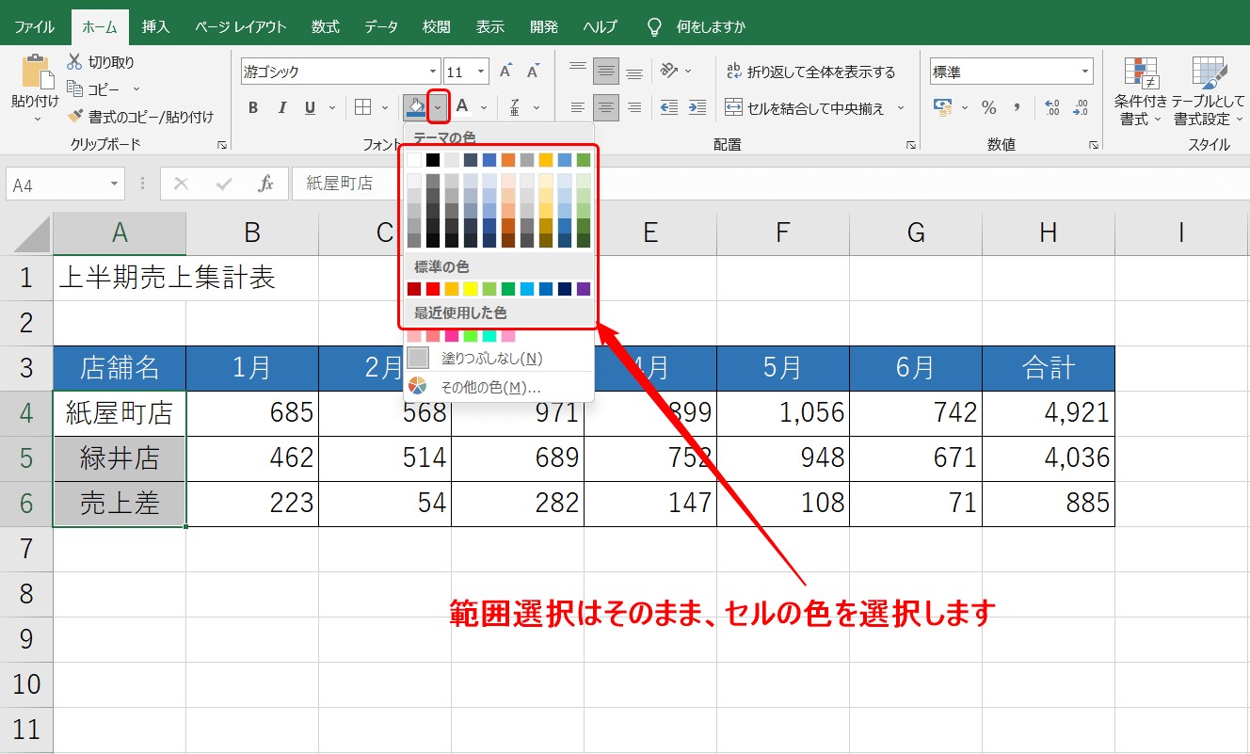The width and height of the screenshot is (1250, 754).
Task: Click the format painter (書式のコピー/貼り付け) brush
Action: 75,117
